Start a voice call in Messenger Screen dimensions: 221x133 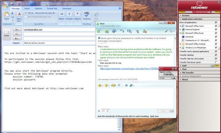point(122,31)
